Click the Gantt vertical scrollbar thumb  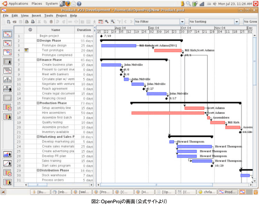tap(255, 62)
